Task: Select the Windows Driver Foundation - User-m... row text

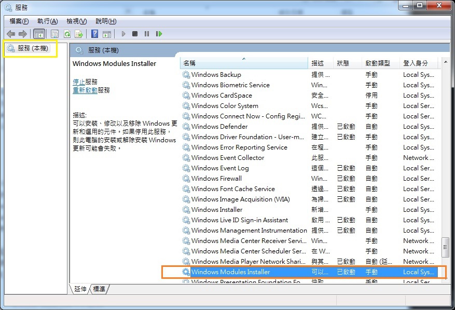Action: click(247, 137)
